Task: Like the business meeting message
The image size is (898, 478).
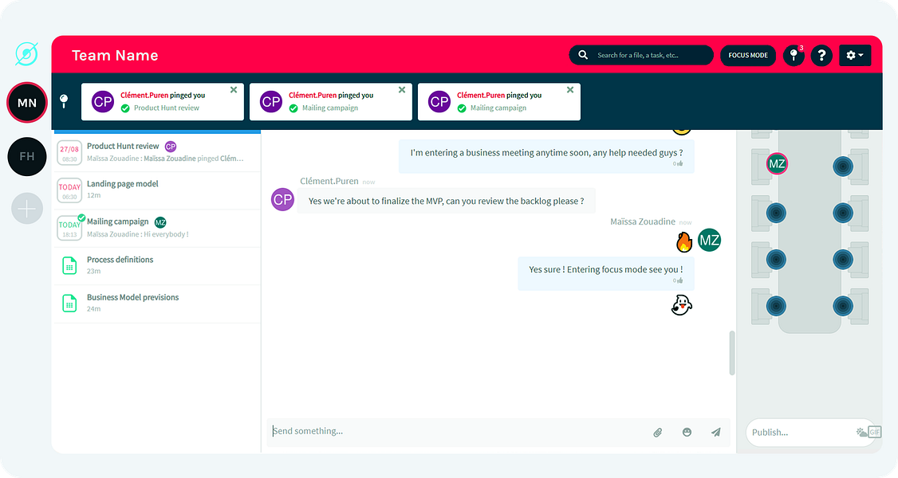Action: 678,164
